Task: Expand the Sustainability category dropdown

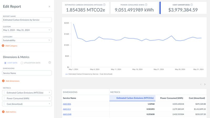Action: (27, 40)
